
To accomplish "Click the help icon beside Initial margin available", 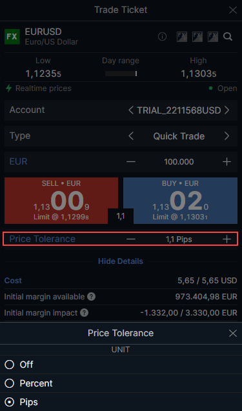I will pyautogui.click(x=91, y=297).
